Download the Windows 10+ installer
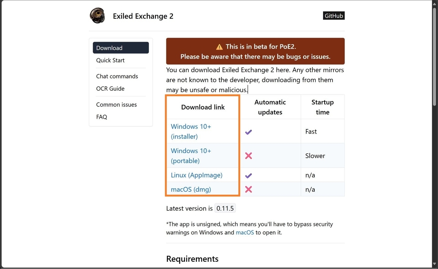 191,131
